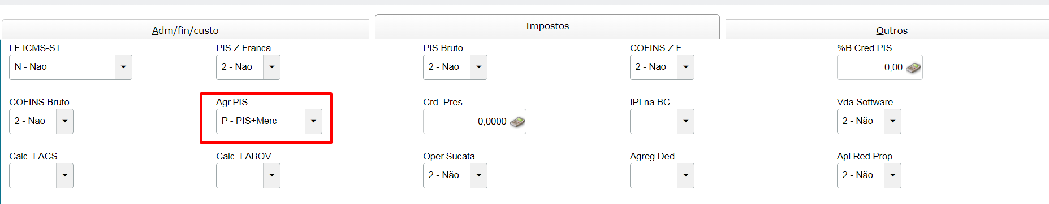Open the Calc. FABOV dropdown

click(x=271, y=175)
